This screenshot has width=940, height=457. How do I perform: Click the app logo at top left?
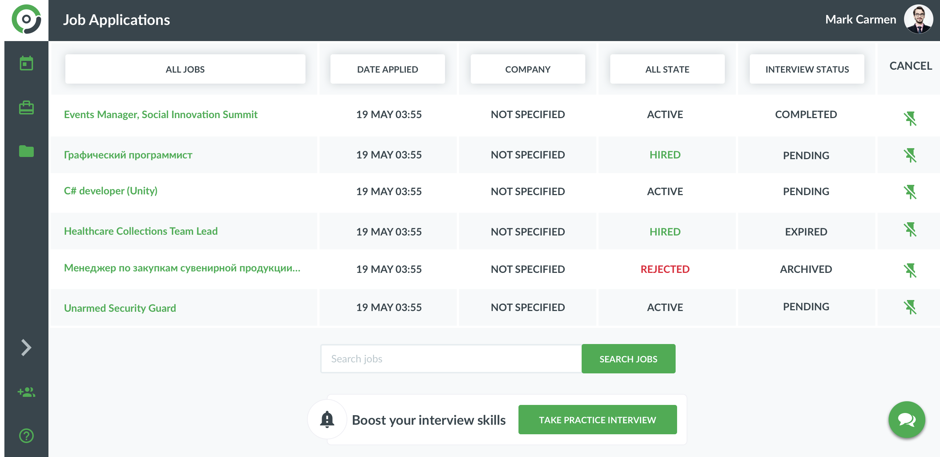click(26, 20)
